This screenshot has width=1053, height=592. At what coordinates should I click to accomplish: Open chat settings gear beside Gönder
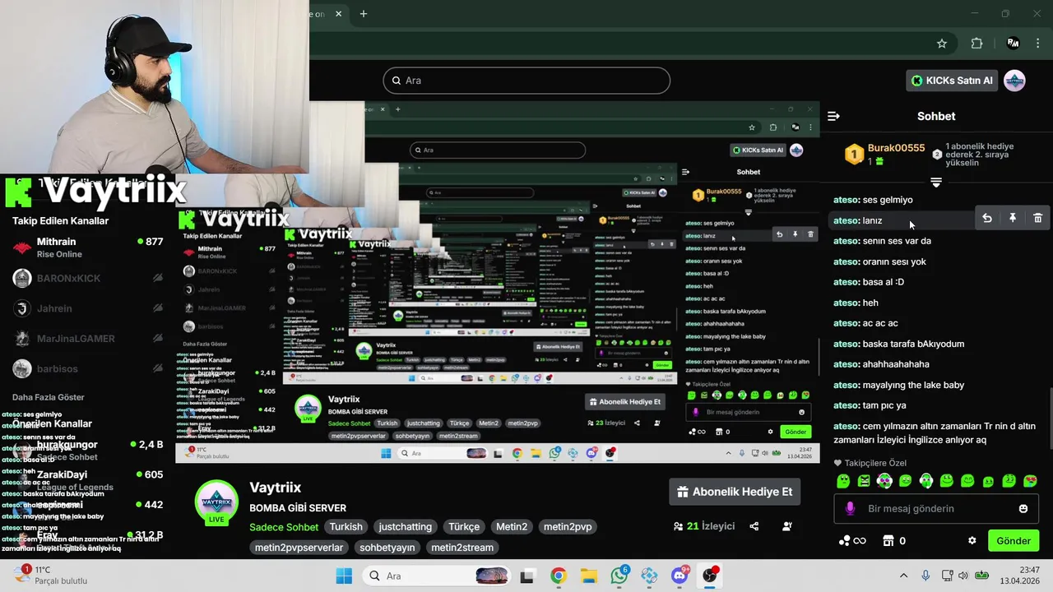pos(972,541)
